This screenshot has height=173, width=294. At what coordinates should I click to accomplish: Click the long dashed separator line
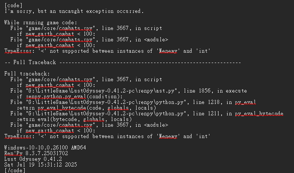point(150,63)
